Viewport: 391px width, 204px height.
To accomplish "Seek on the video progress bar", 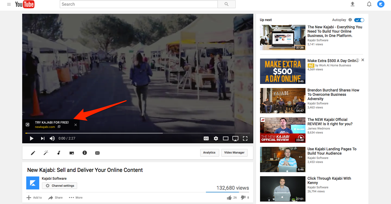I will click(x=138, y=133).
